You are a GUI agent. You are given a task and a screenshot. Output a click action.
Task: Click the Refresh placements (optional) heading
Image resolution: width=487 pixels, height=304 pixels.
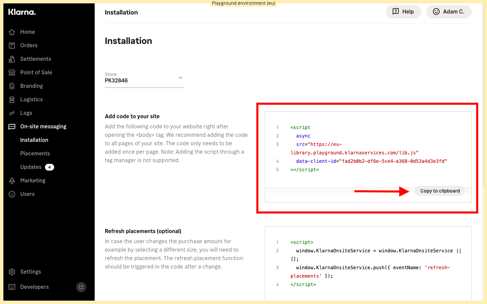tap(143, 231)
